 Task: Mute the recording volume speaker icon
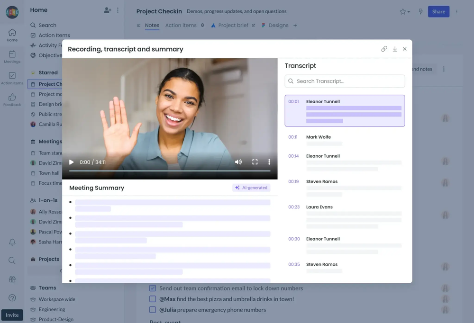coord(238,162)
